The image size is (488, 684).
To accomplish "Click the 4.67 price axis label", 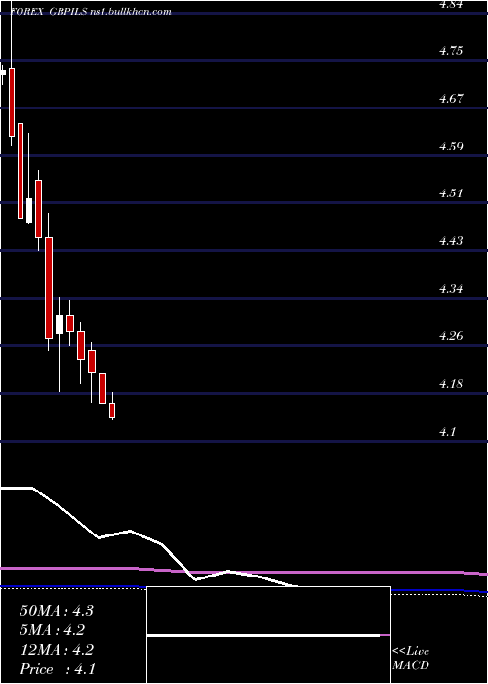I will click(450, 99).
